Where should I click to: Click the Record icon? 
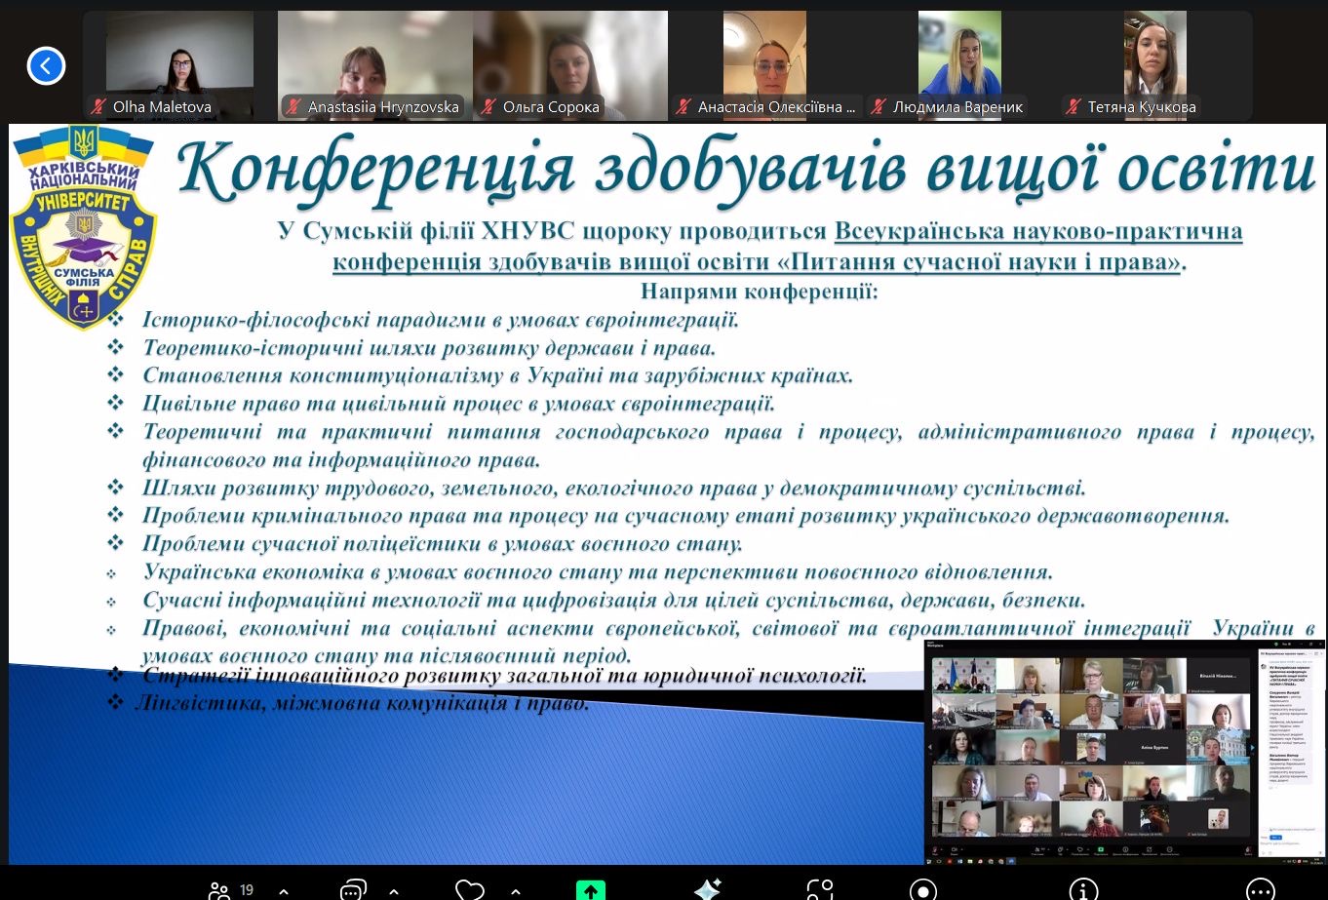pyautogui.click(x=922, y=889)
